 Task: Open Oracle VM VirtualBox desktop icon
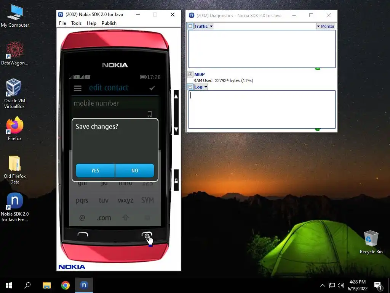14,94
